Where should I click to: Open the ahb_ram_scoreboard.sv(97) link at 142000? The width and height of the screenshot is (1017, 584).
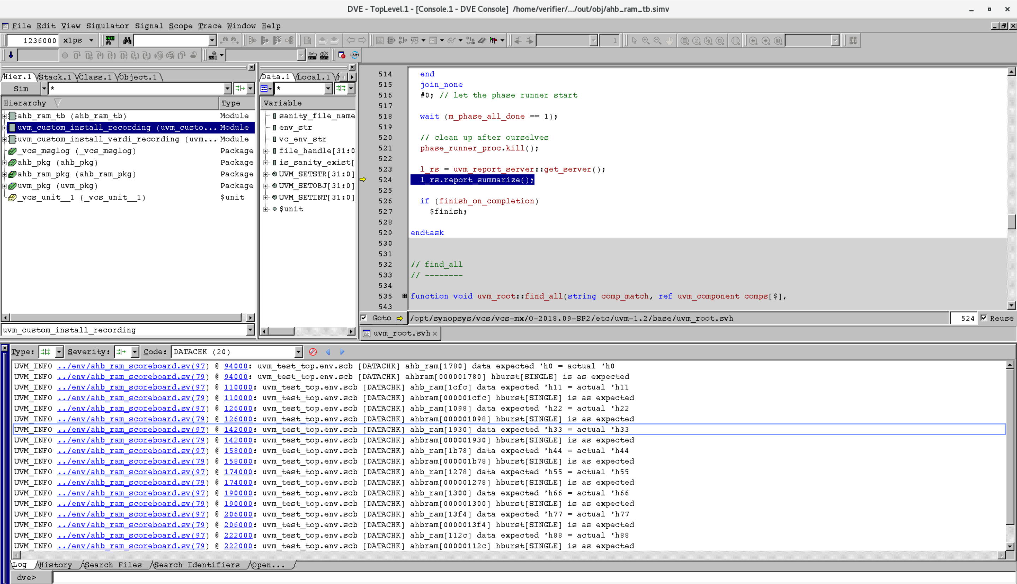pos(133,430)
